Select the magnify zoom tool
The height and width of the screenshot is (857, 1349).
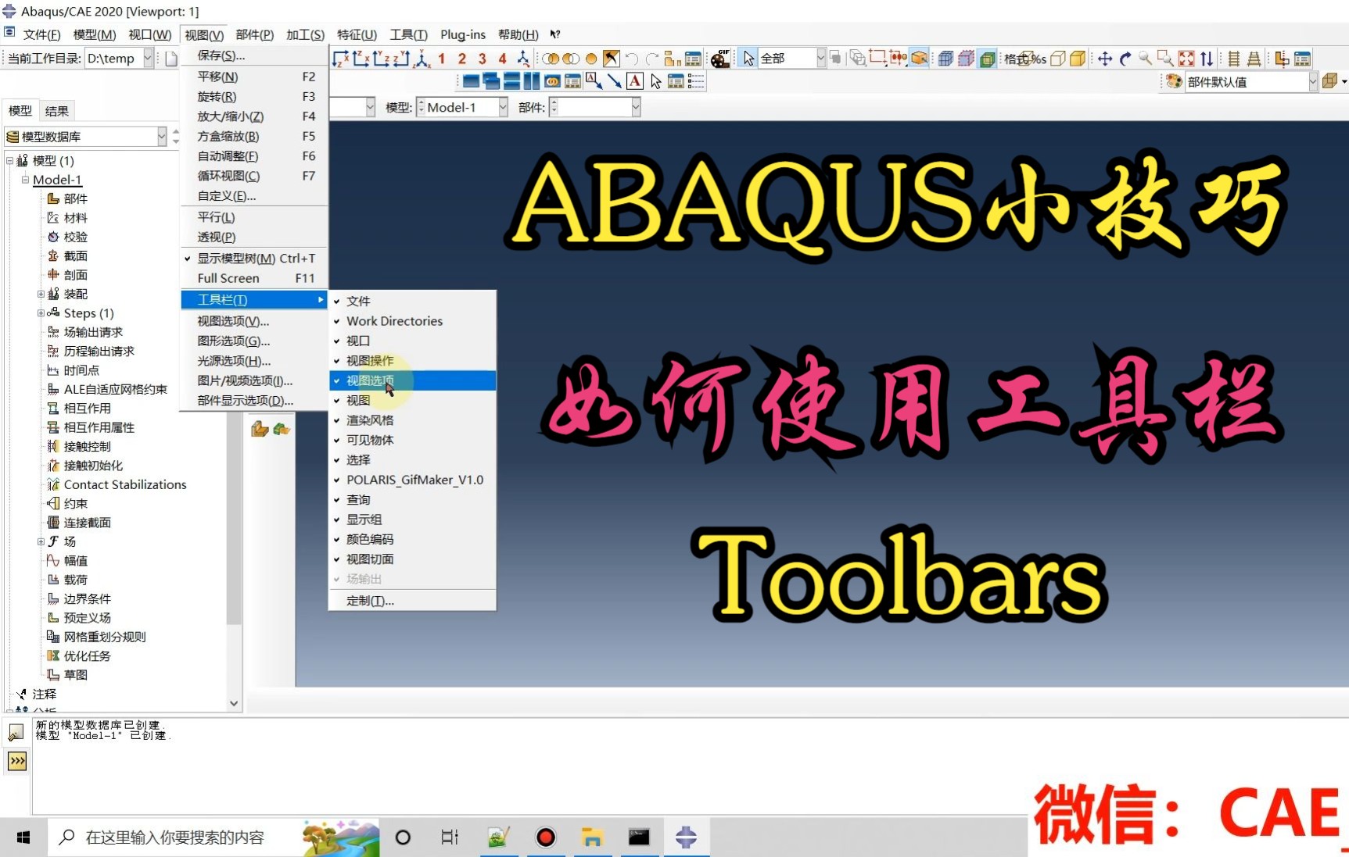point(1144,58)
